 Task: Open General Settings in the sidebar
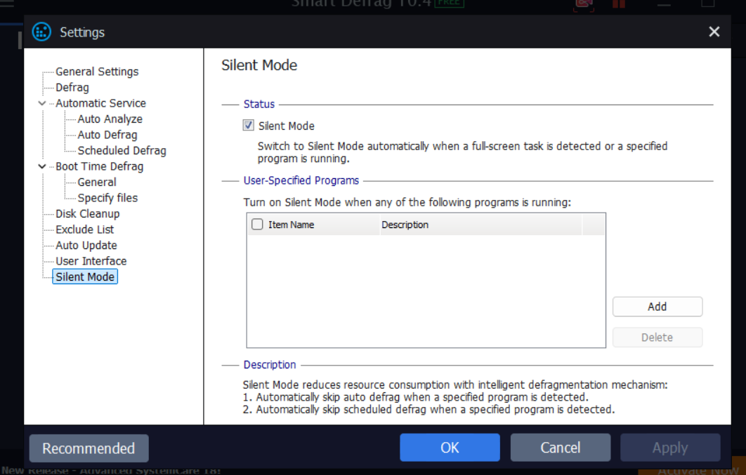pyautogui.click(x=97, y=72)
